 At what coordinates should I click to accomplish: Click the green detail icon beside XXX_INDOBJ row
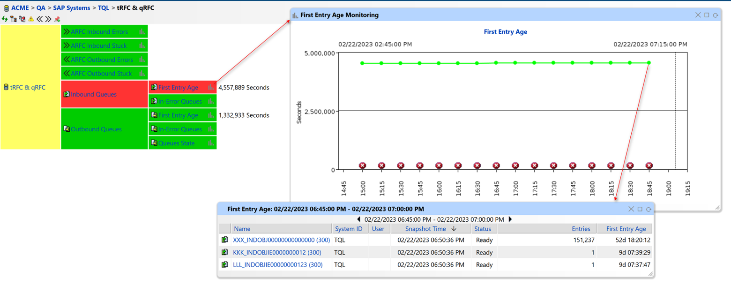tap(225, 240)
